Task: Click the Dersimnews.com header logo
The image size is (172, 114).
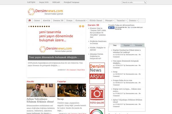Action: [x=45, y=12]
